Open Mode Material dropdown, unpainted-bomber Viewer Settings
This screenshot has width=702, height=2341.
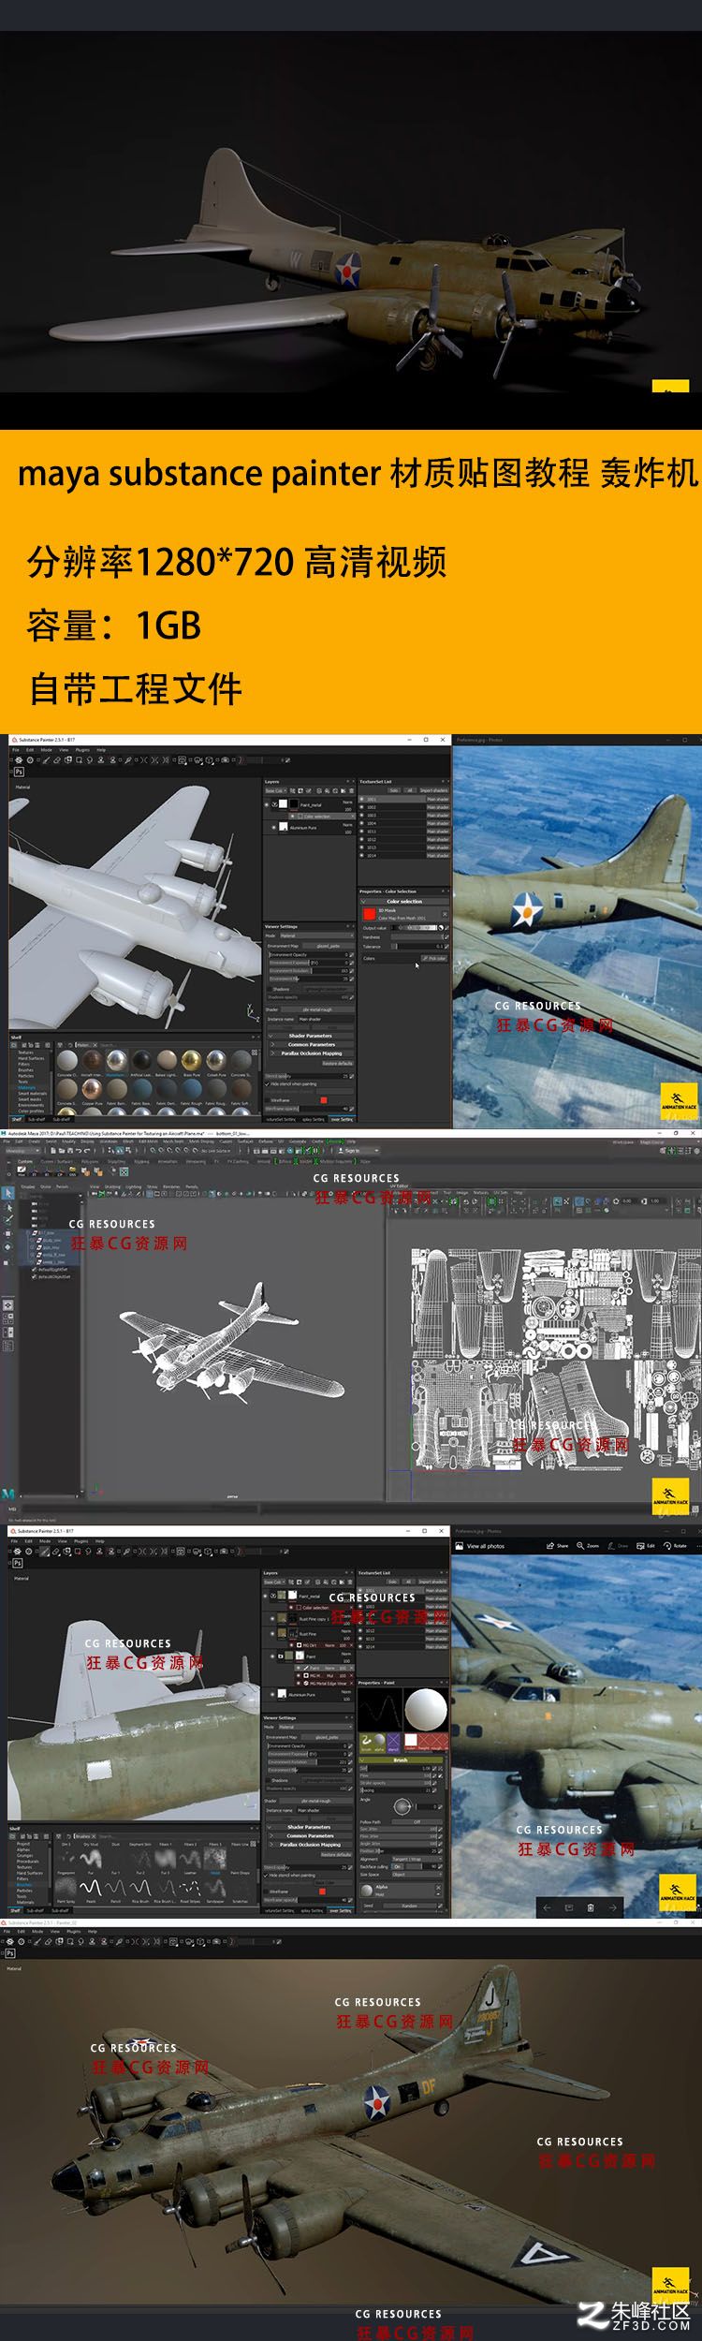point(317,935)
